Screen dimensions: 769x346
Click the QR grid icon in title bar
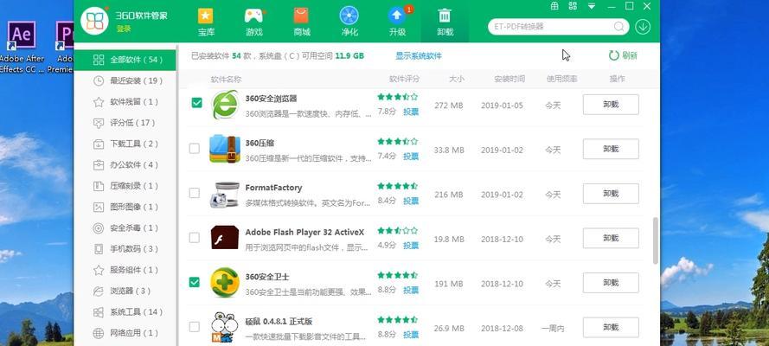573,6
